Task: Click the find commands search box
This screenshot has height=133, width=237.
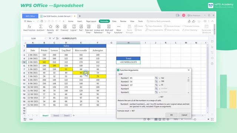Action: pos(158,21)
